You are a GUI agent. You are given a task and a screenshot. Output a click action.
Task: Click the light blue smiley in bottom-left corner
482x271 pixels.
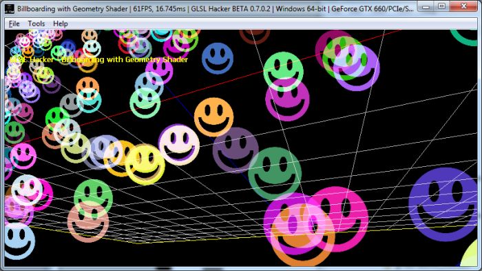19,241
